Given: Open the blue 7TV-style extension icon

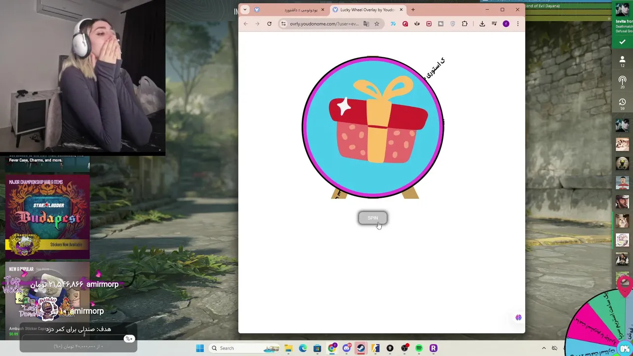Looking at the screenshot, I should [x=393, y=24].
